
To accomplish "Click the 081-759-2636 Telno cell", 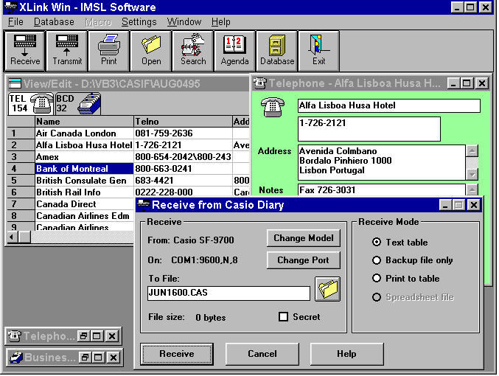I will point(184,133).
